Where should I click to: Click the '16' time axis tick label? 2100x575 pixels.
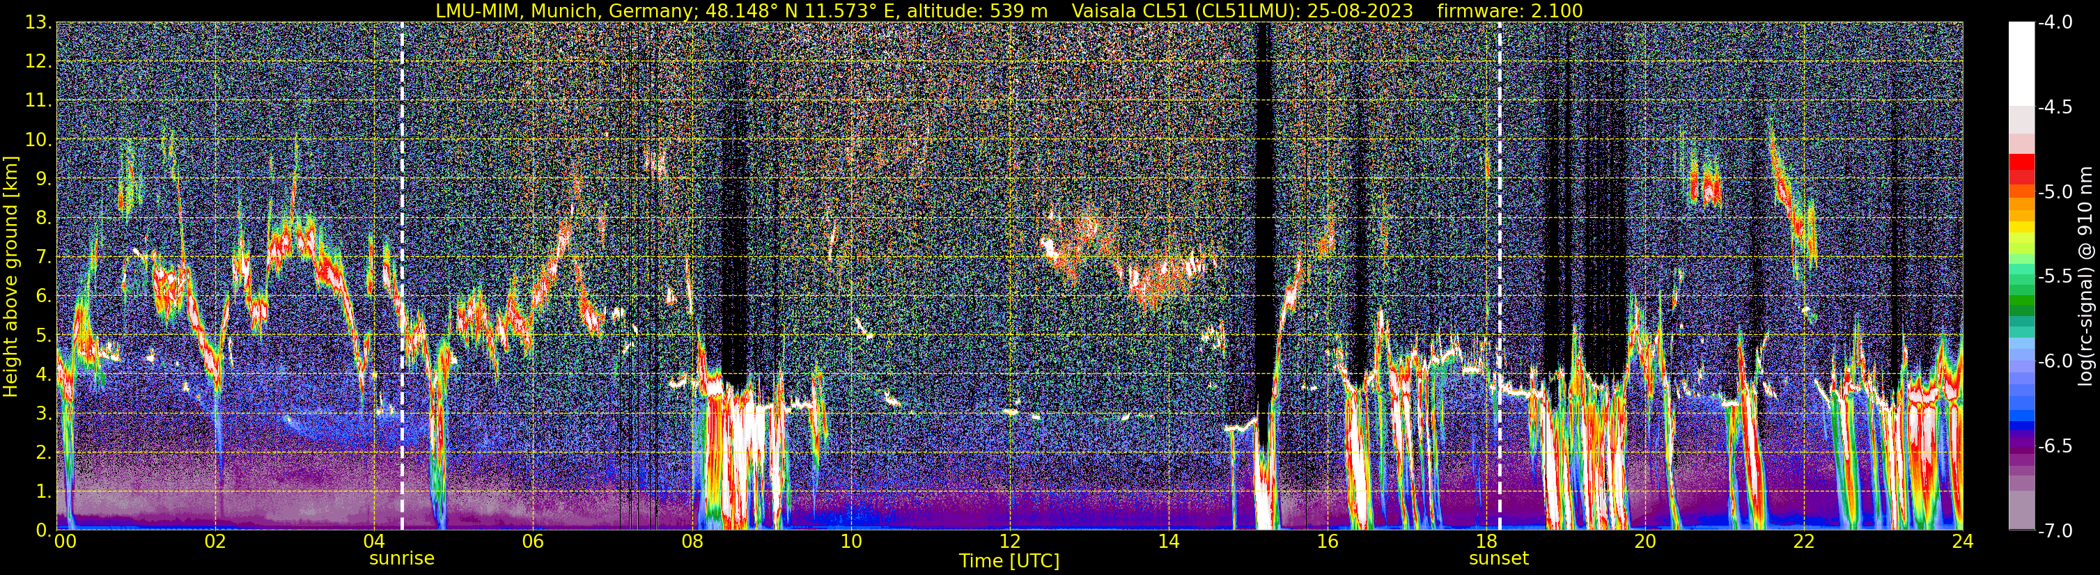[1327, 542]
